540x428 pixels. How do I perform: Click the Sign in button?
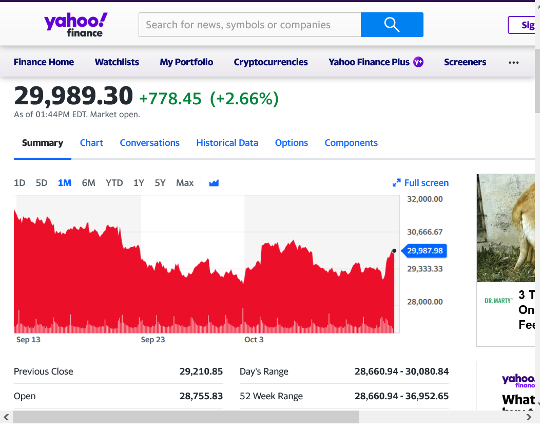522,25
